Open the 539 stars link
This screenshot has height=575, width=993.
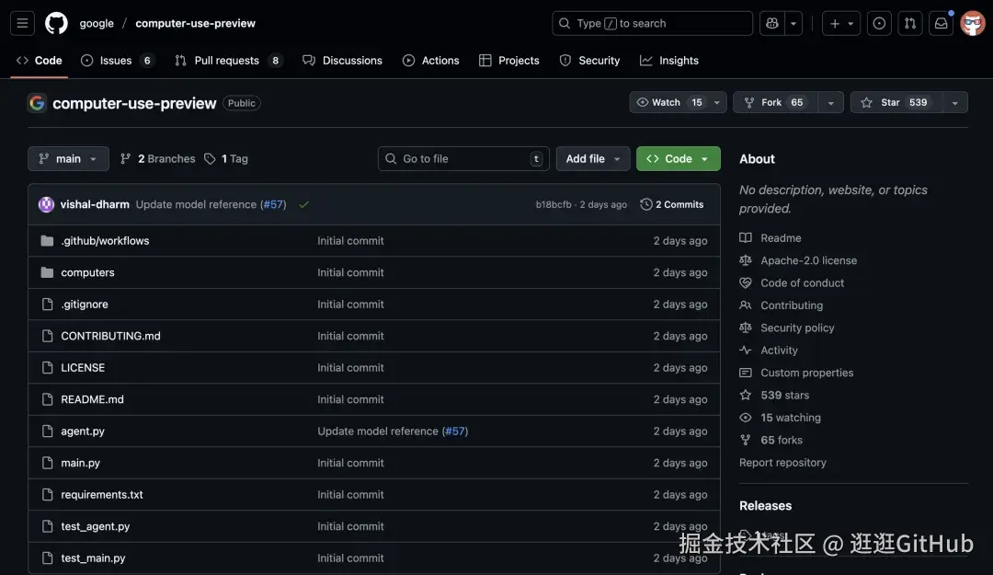tap(784, 395)
